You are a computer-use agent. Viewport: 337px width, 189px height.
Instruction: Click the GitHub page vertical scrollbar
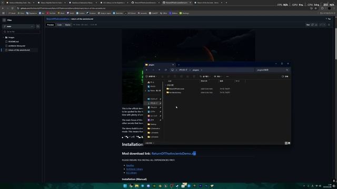tap(335, 44)
